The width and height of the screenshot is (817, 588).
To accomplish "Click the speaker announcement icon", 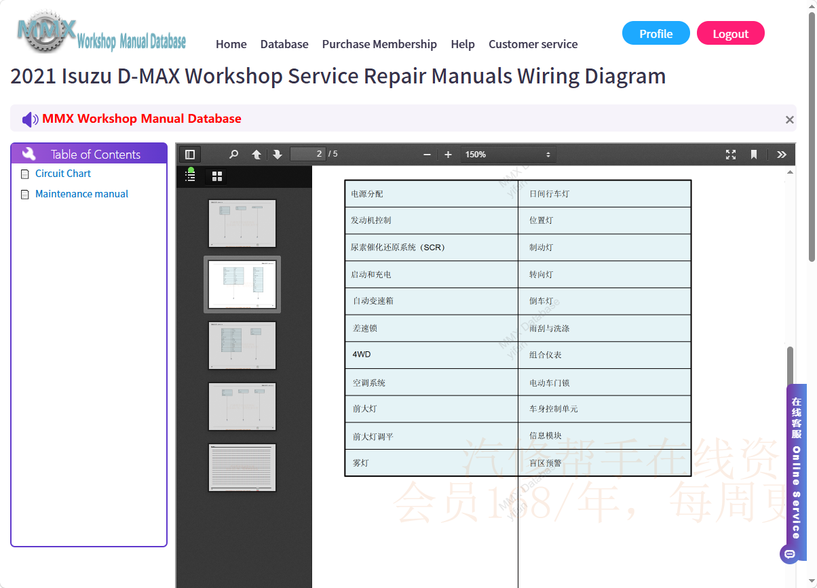I will [31, 119].
